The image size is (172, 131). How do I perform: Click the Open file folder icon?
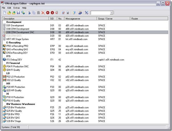[9, 13]
